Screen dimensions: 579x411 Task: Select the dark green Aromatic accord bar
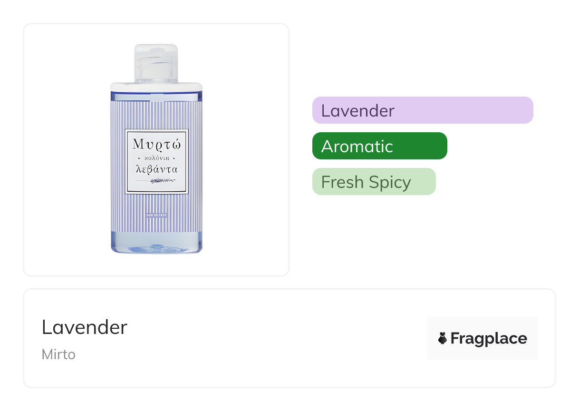tap(379, 146)
